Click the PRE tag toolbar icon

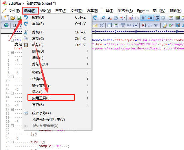(129, 25)
